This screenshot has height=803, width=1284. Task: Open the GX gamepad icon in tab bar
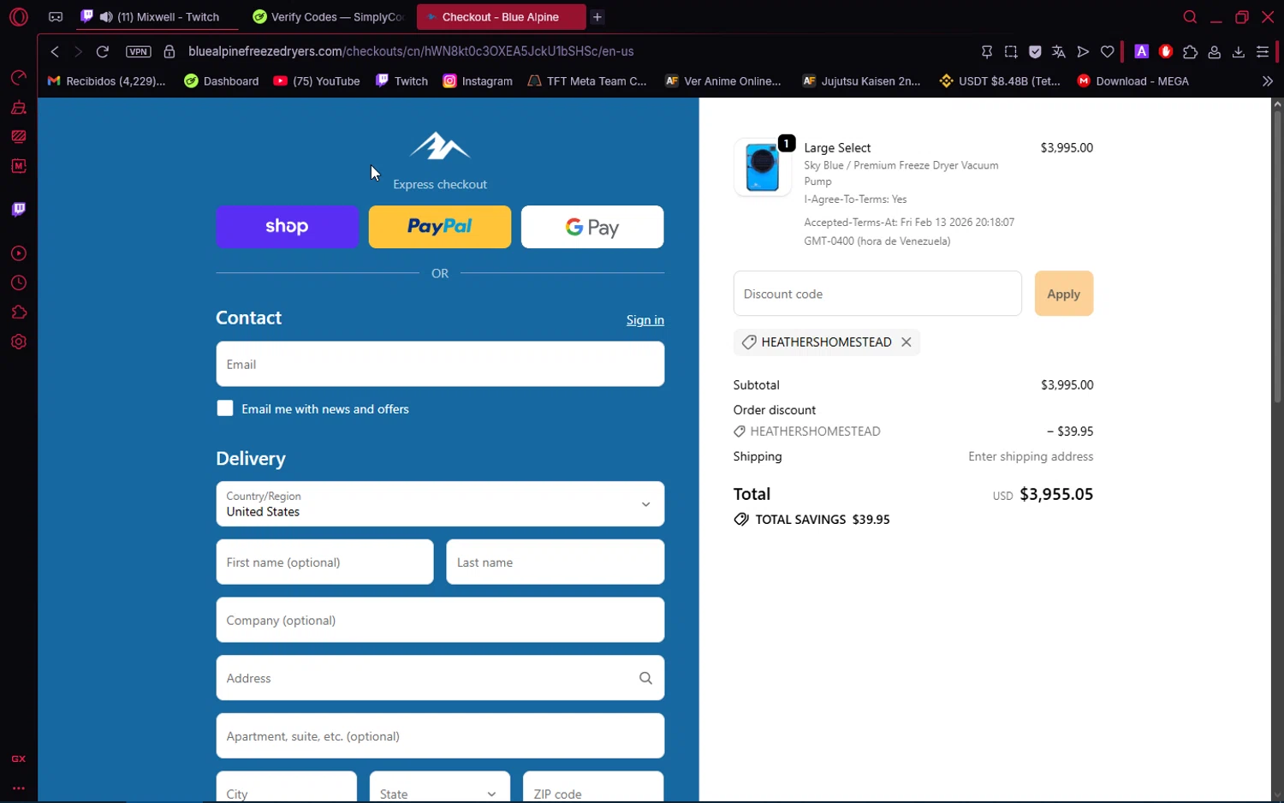[56, 17]
